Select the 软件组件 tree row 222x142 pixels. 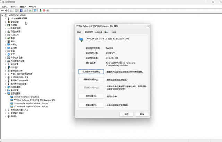pyautogui.click(x=15, y=68)
